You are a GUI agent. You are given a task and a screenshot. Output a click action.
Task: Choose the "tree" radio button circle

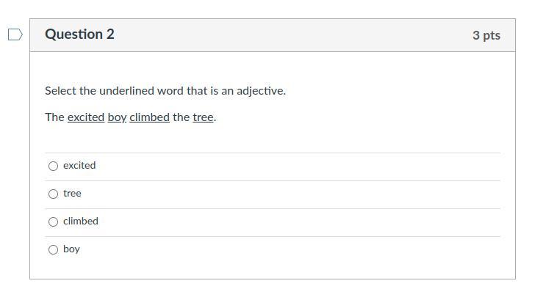pyautogui.click(x=53, y=194)
